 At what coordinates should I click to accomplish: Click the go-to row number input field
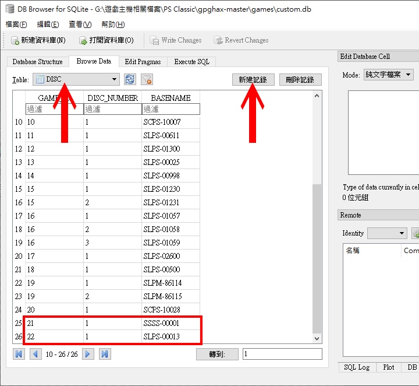(282, 354)
